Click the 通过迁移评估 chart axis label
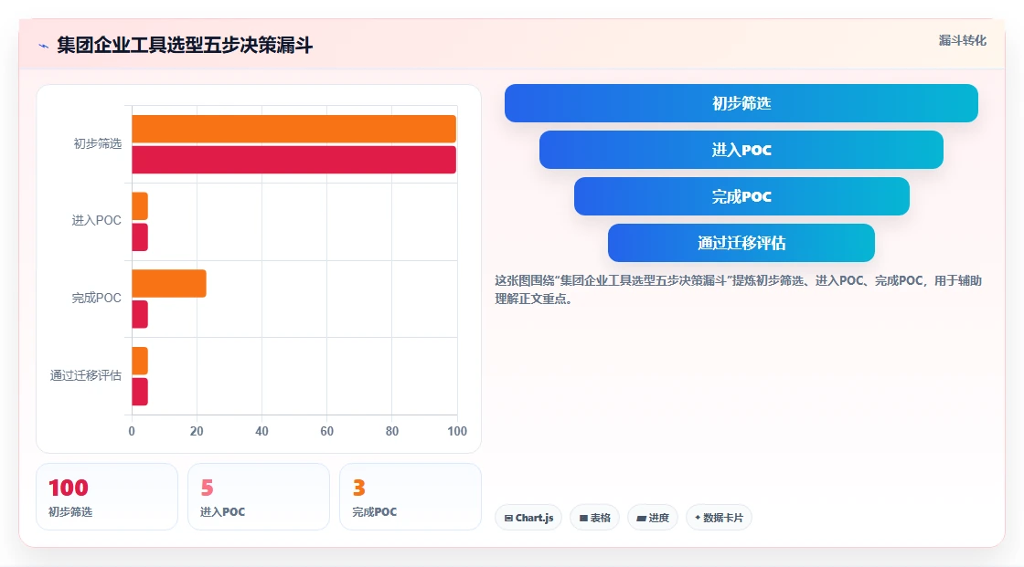This screenshot has width=1024, height=567. pyautogui.click(x=86, y=375)
